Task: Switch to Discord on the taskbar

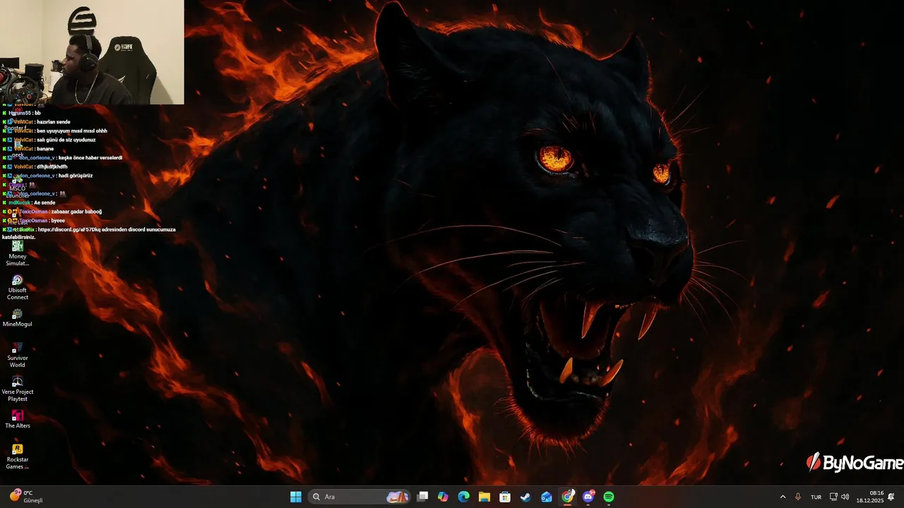Action: 588,497
